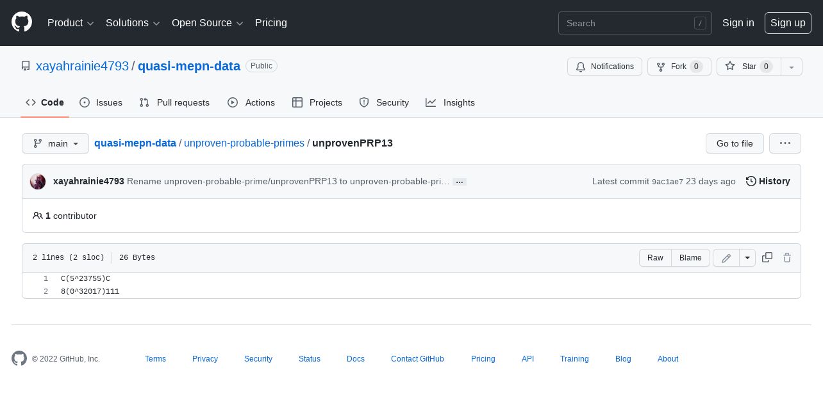This screenshot has height=398, width=823.
Task: Select line number 2
Action: pyautogui.click(x=46, y=292)
